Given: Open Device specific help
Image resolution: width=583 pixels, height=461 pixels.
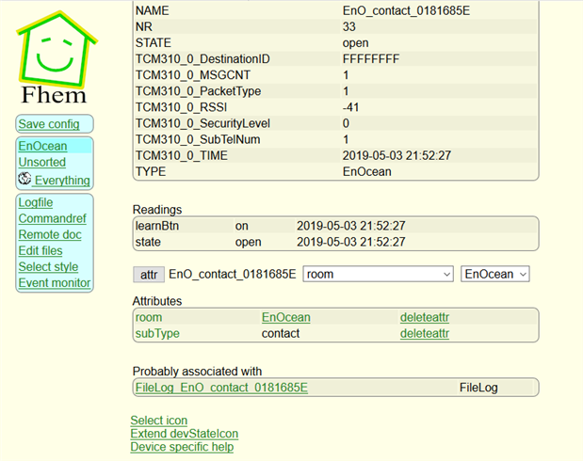Looking at the screenshot, I should point(182,447).
